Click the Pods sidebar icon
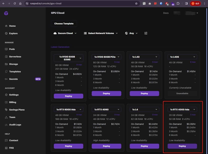The height and width of the screenshot is (154, 208). point(6,49)
